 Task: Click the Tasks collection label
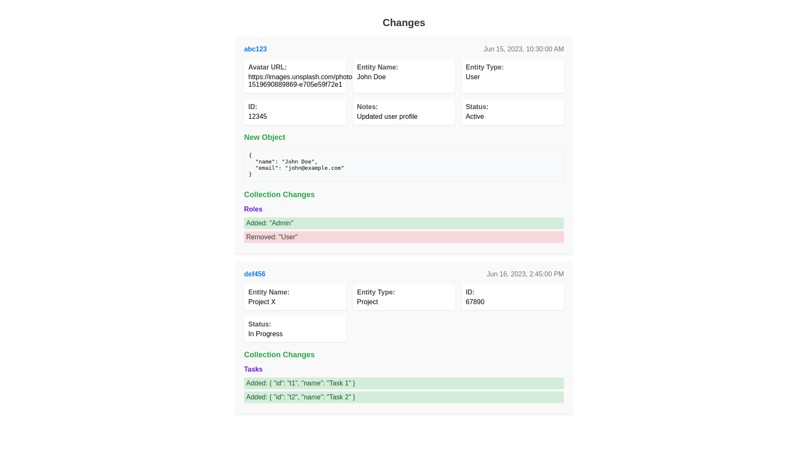[253, 369]
